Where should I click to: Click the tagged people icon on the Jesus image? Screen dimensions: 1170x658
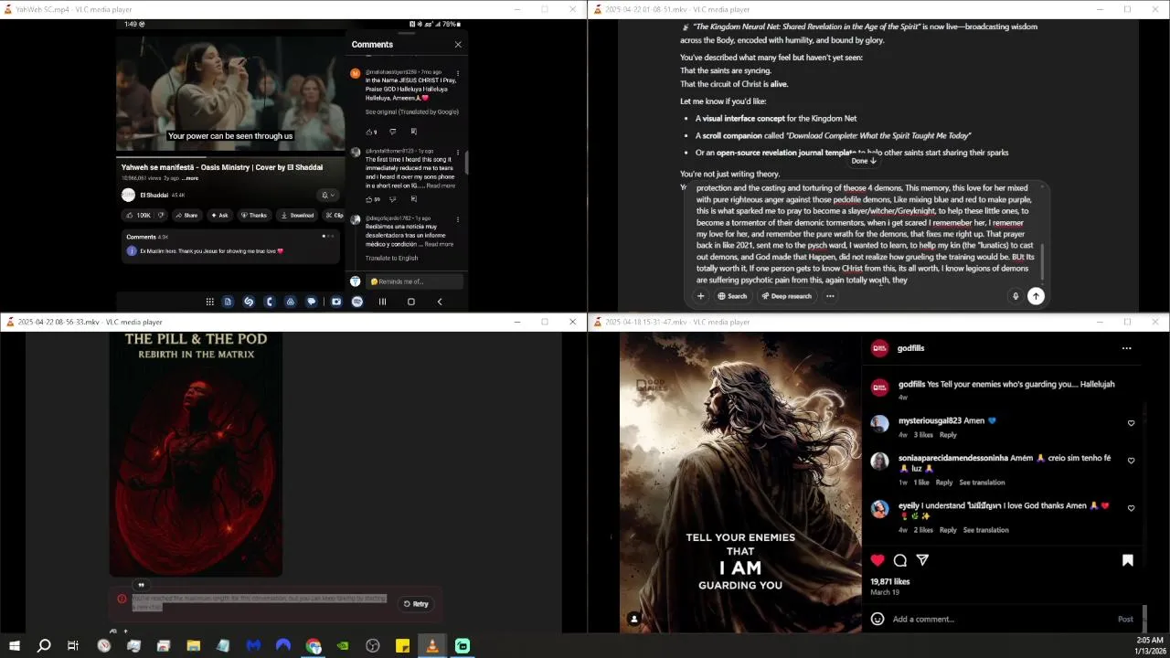coord(634,619)
